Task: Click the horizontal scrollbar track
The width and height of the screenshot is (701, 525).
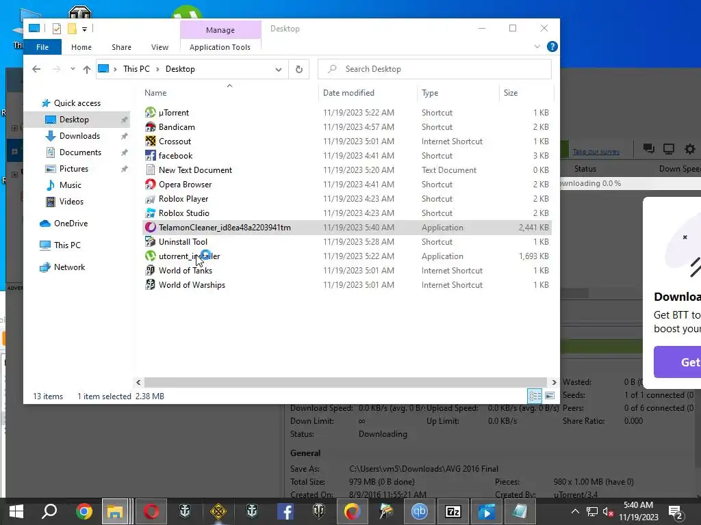Action: pos(345,383)
